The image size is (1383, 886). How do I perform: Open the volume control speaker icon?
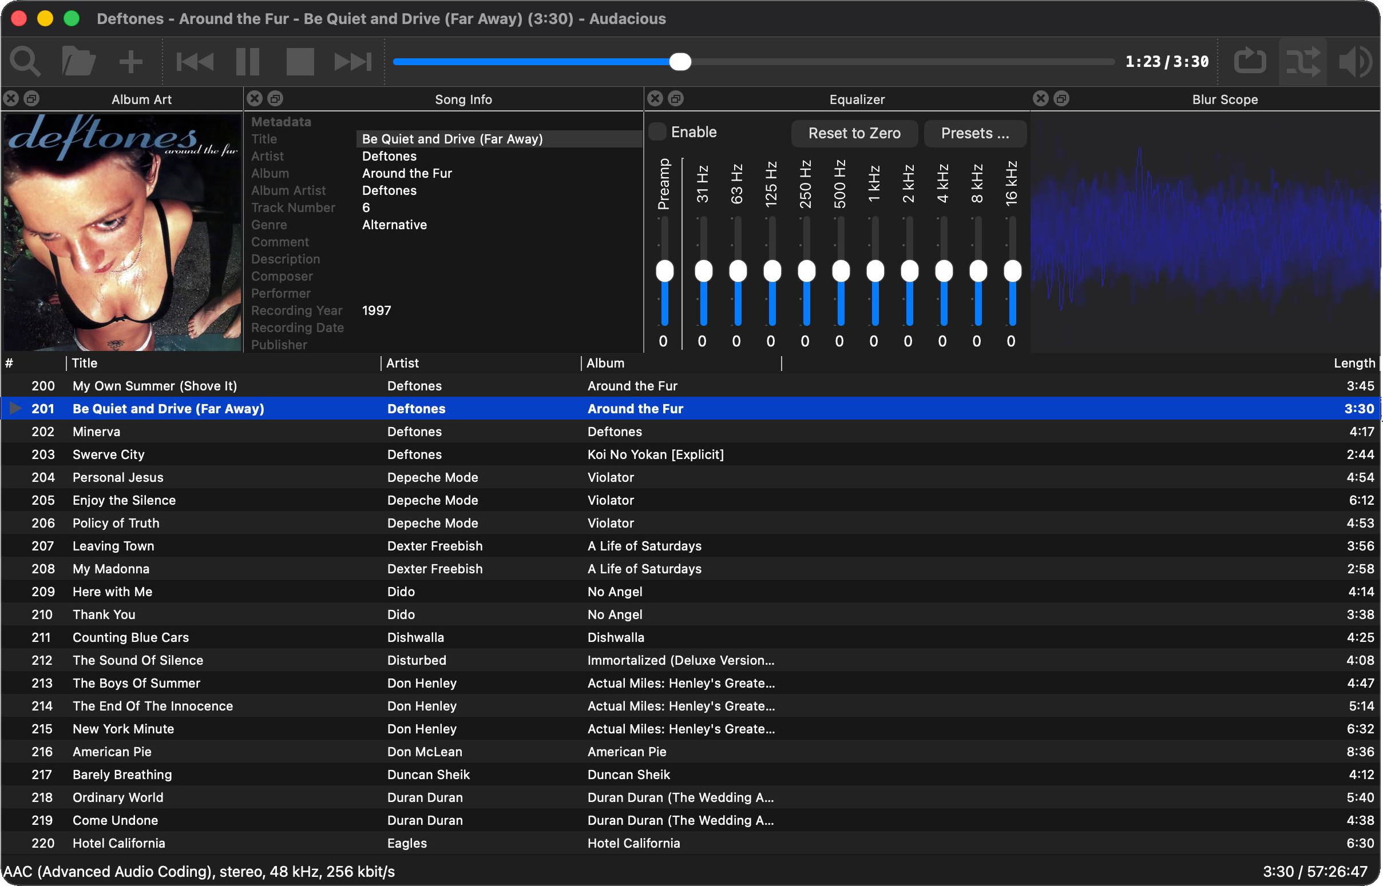1356,62
